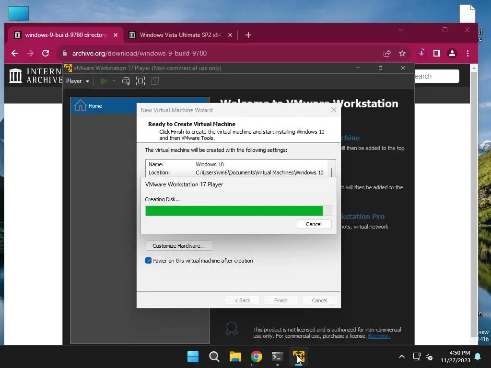Open Chrome three-dot menu
Screen dimensions: 491x368
[x=468, y=54]
